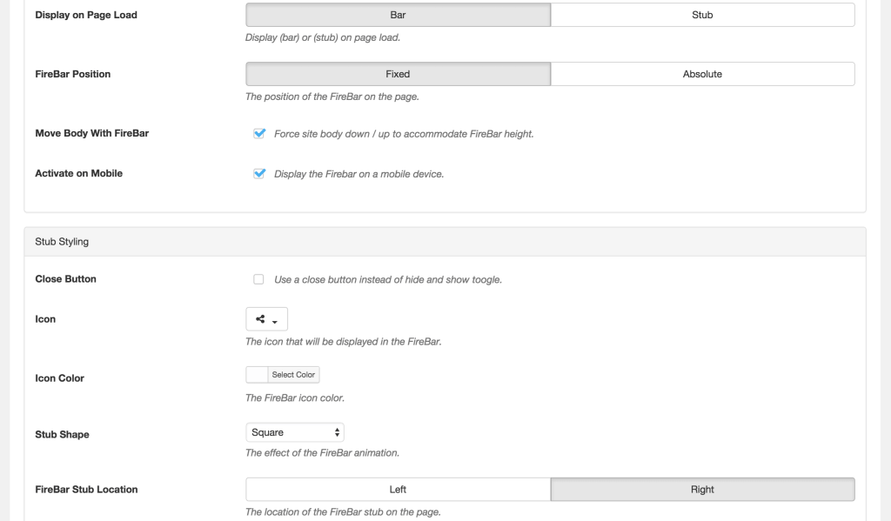Image resolution: width=891 pixels, height=521 pixels.
Task: Select Stub for Display on Page Load
Action: 702,15
